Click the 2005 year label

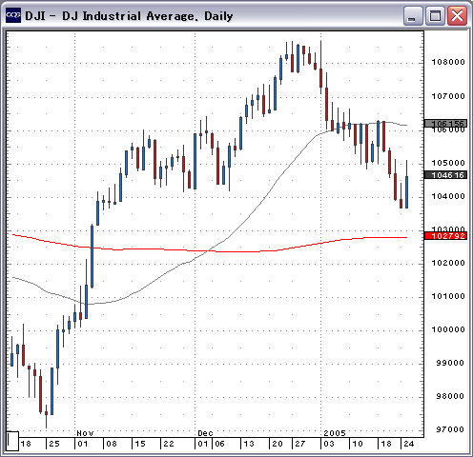pos(335,433)
